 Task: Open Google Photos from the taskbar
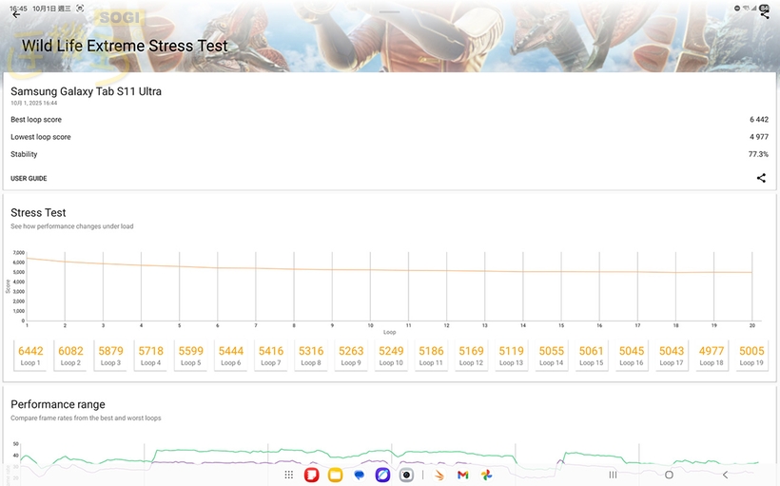coord(486,475)
